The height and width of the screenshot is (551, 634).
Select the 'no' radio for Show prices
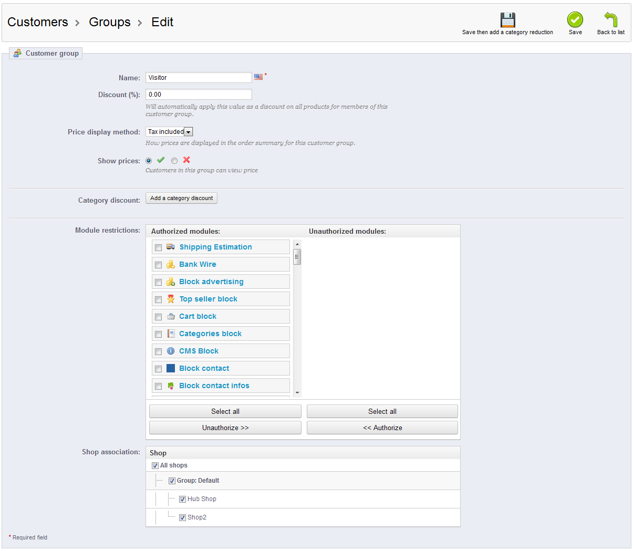point(174,161)
